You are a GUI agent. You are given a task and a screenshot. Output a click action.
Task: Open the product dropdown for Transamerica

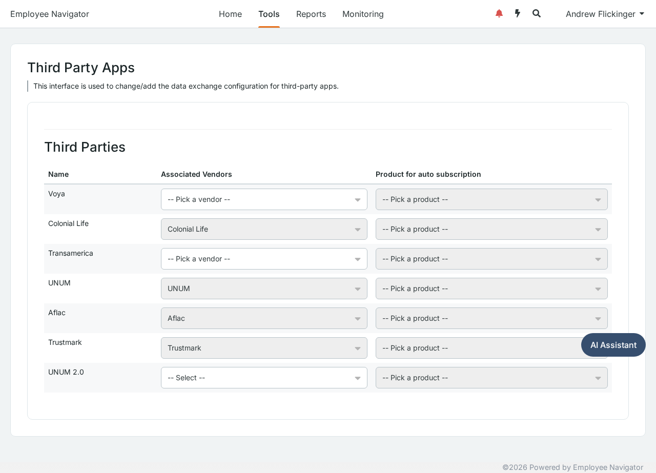coord(491,259)
